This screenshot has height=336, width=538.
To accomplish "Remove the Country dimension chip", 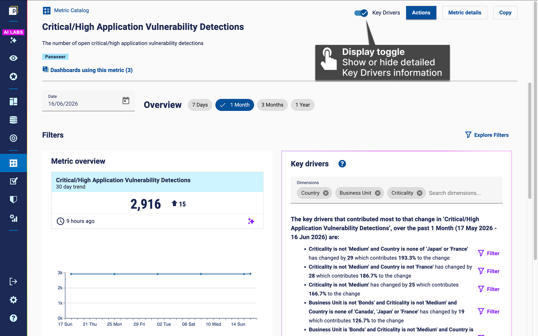I will (326, 193).
